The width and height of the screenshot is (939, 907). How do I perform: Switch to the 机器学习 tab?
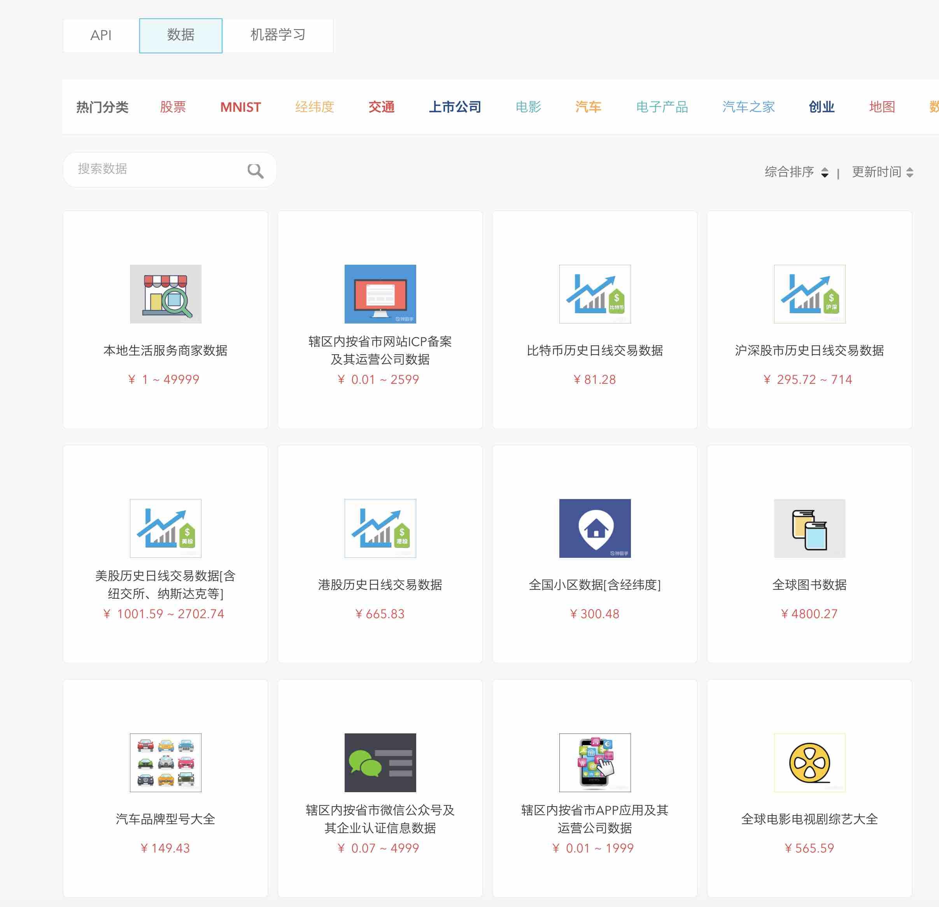(x=277, y=35)
